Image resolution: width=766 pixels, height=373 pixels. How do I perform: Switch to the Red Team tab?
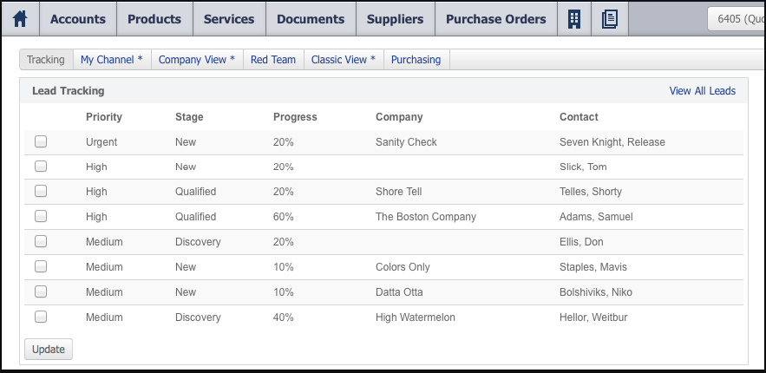pos(273,60)
